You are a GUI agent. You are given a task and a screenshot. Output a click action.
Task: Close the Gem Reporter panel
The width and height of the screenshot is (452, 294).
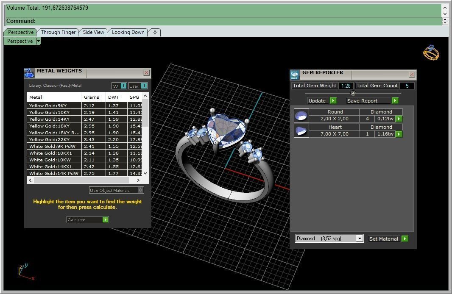(412, 75)
